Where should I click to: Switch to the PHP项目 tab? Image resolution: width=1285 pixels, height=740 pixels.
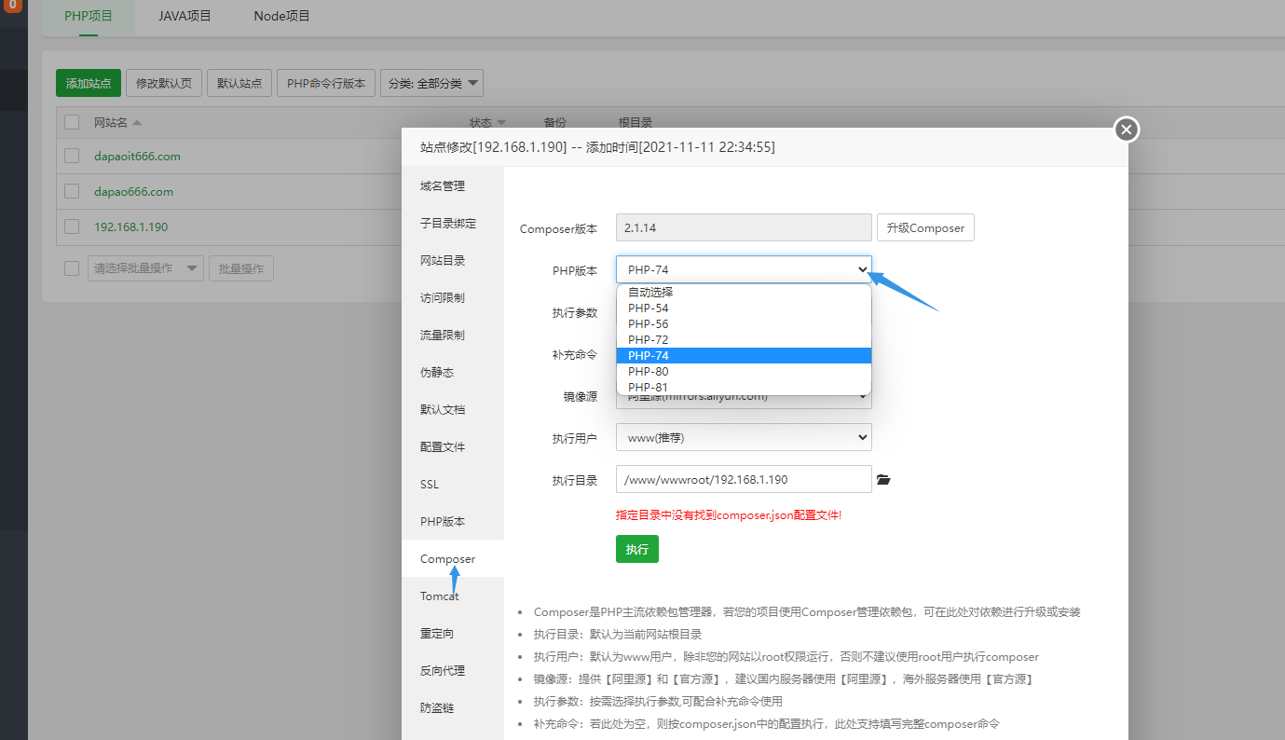coord(89,17)
